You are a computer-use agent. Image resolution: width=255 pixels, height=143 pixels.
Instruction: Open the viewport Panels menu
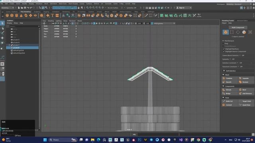[80, 21]
